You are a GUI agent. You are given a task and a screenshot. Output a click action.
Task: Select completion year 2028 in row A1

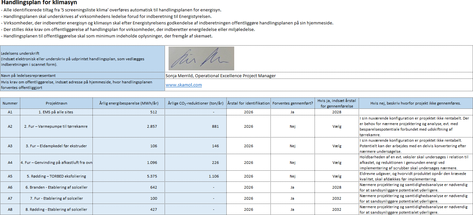click(x=337, y=112)
